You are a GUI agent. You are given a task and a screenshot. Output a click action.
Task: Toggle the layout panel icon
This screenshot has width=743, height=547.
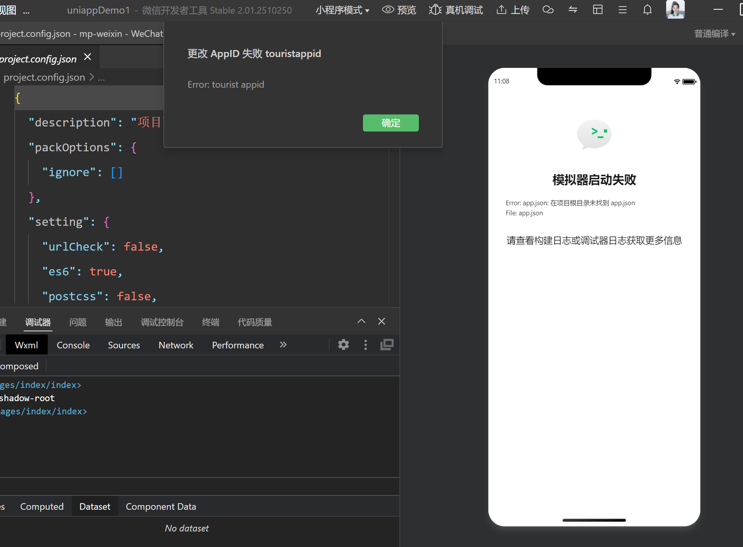pos(598,10)
